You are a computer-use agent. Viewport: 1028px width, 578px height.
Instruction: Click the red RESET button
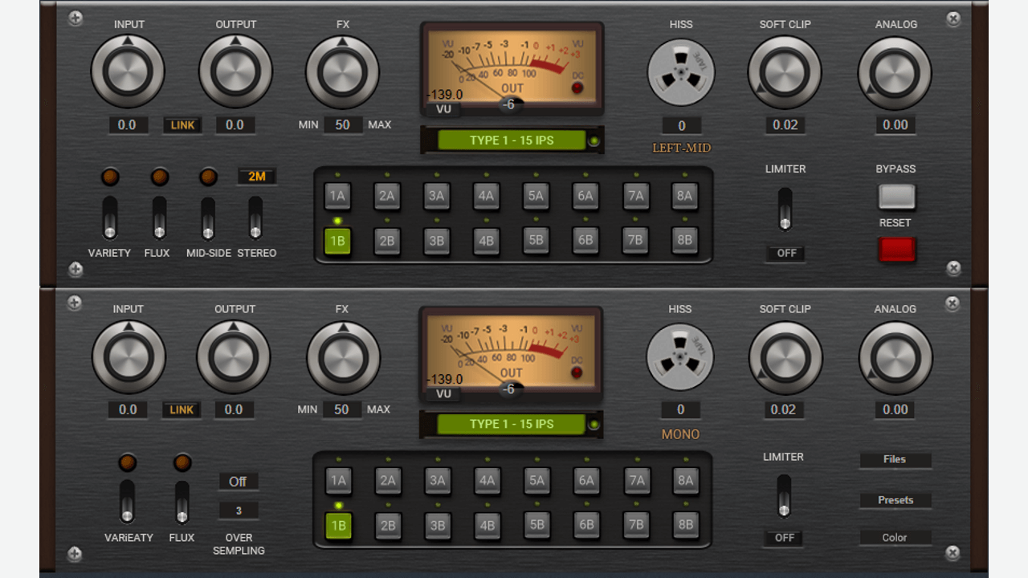coord(897,250)
